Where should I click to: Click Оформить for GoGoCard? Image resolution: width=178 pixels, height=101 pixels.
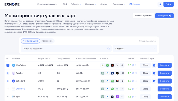pos(165,81)
